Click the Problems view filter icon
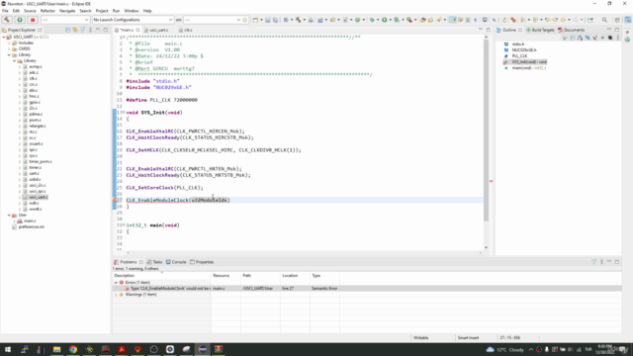This screenshot has height=356, width=633. tap(593, 262)
